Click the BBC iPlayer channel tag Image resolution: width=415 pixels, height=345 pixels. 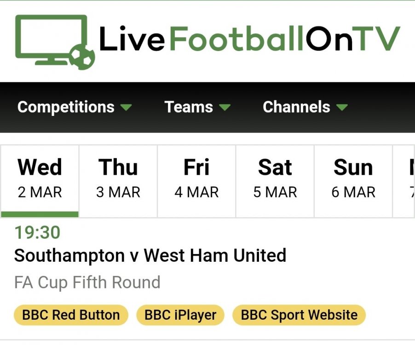click(180, 315)
